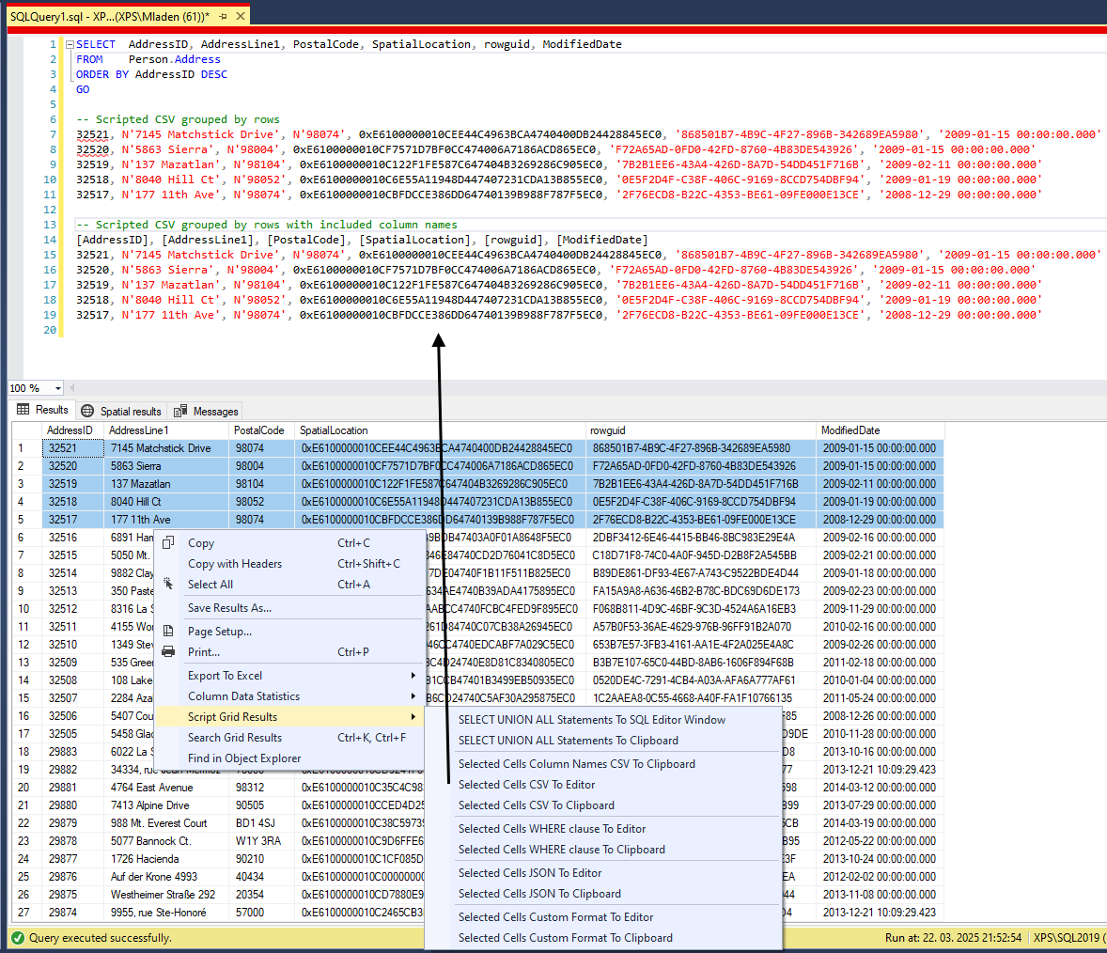The width and height of the screenshot is (1107, 953).
Task: Expand the Column Data Statistics submenu
Action: click(289, 696)
